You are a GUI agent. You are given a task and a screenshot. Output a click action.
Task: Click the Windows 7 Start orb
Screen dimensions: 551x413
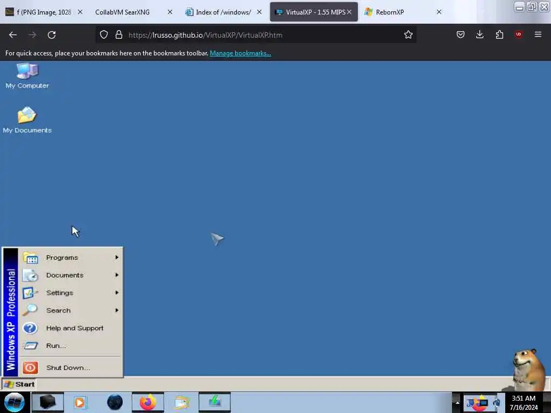point(15,402)
